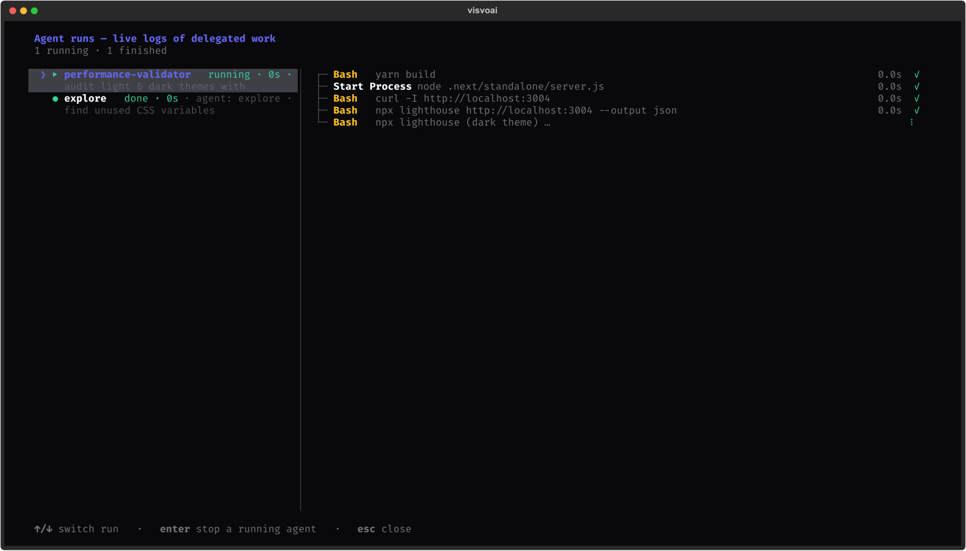Click the up/down arrows icon in footer
This screenshot has height=551, width=966.
click(x=43, y=529)
